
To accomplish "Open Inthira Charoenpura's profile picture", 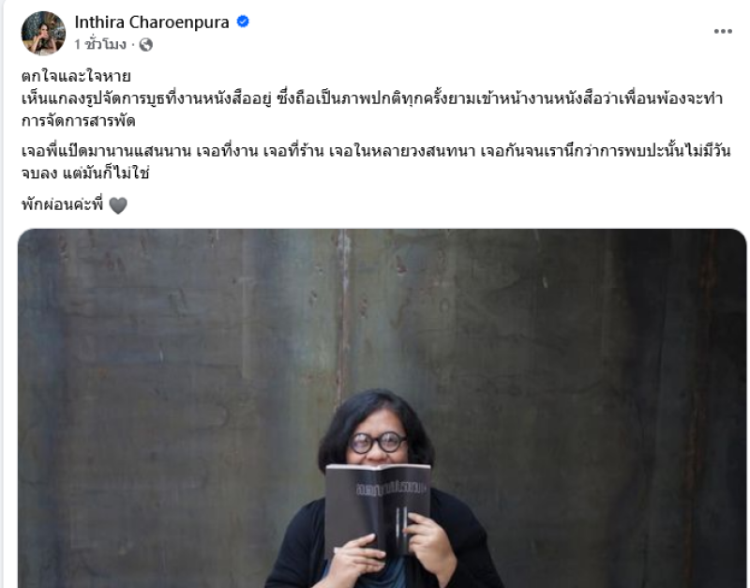I will [x=43, y=33].
